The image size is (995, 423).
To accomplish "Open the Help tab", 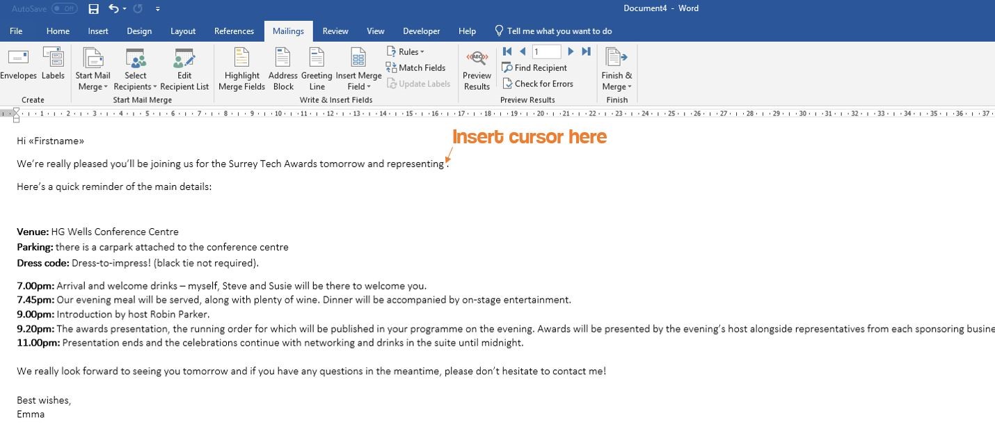I will (468, 31).
